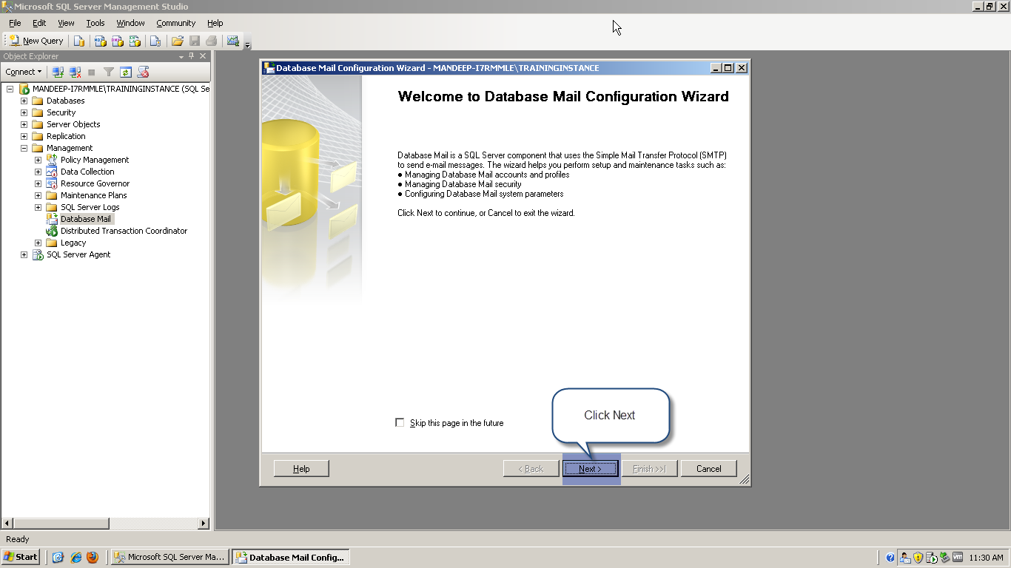Expand the SQL Server Logs folder
The image size is (1011, 568).
(38, 207)
